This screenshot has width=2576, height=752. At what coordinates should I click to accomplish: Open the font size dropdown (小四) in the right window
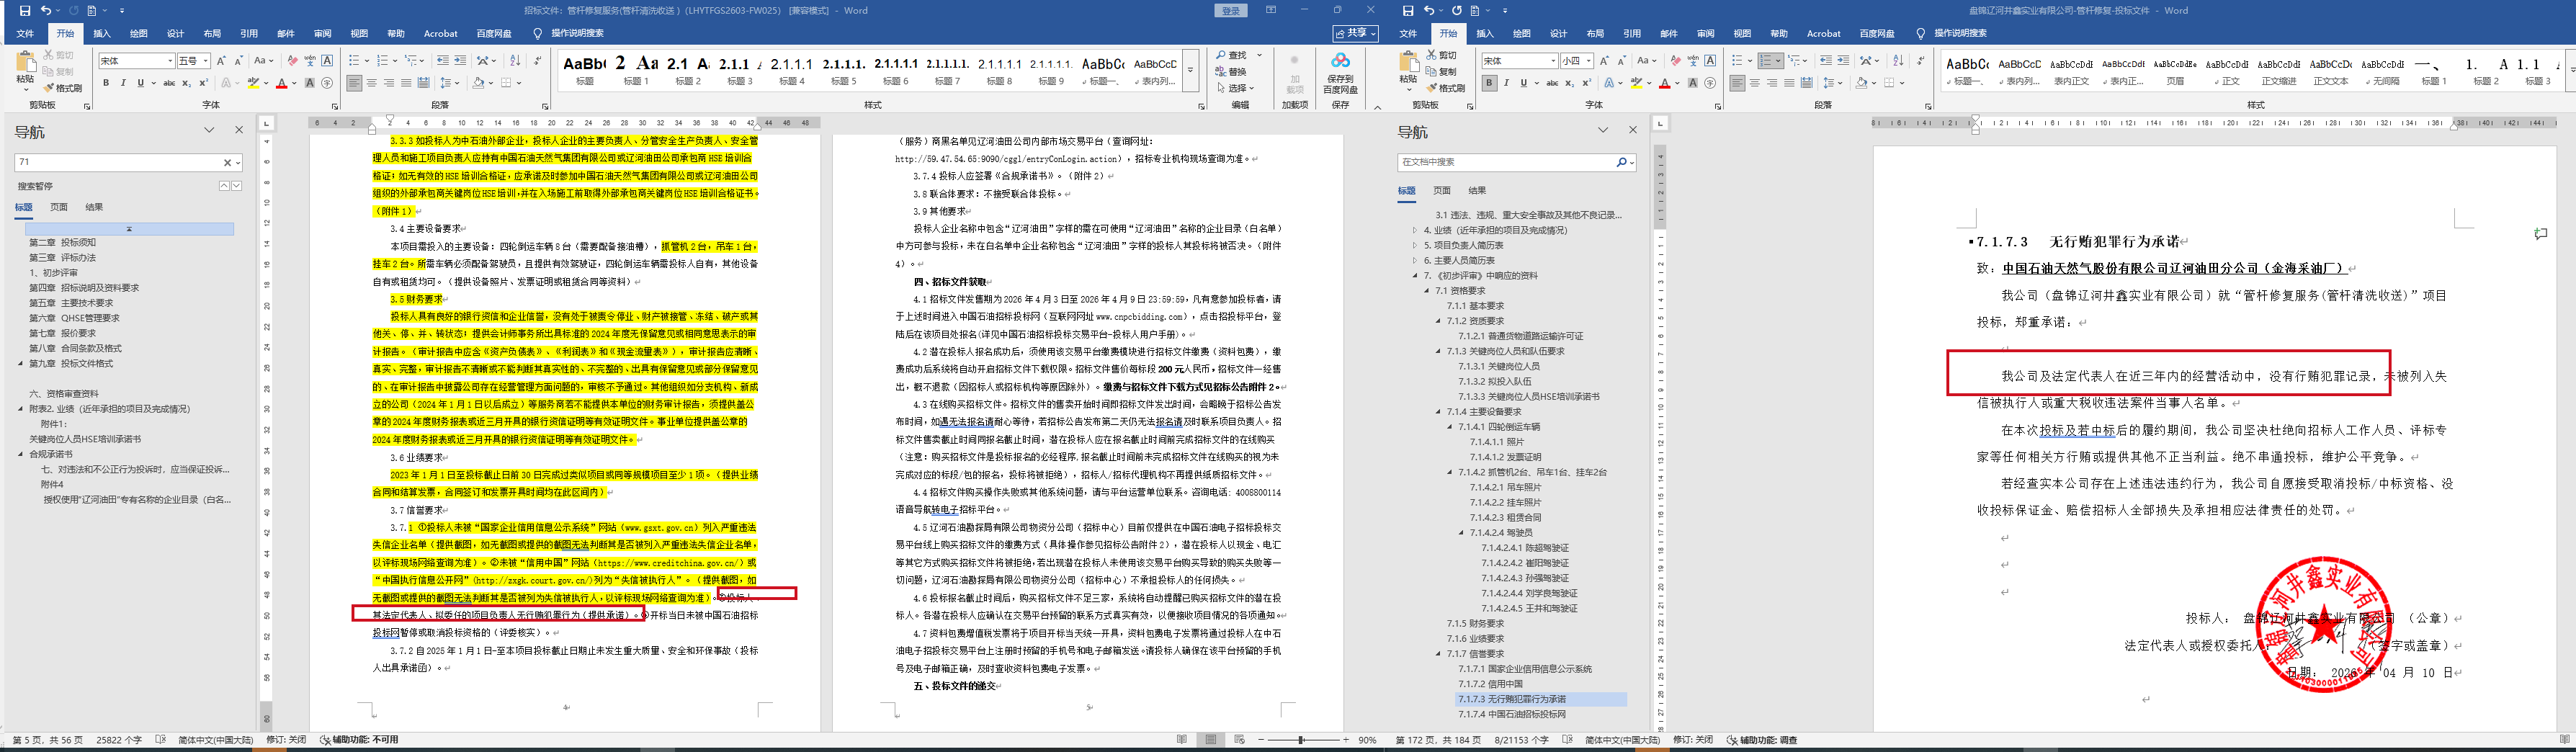[x=1590, y=61]
